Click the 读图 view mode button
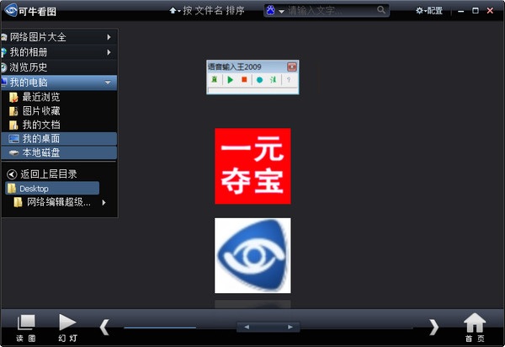 click(x=26, y=328)
